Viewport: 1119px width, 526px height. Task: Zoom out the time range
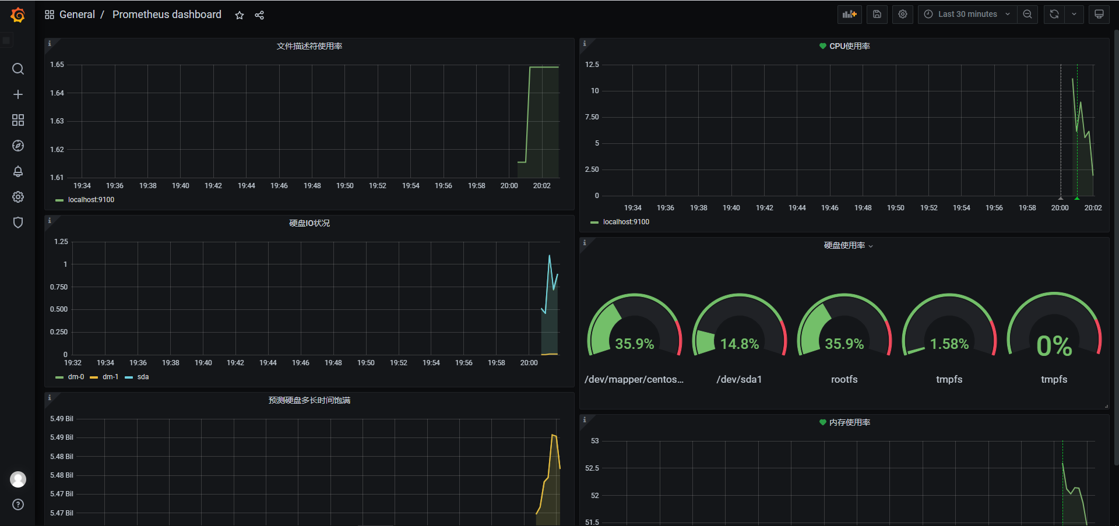(x=1027, y=15)
